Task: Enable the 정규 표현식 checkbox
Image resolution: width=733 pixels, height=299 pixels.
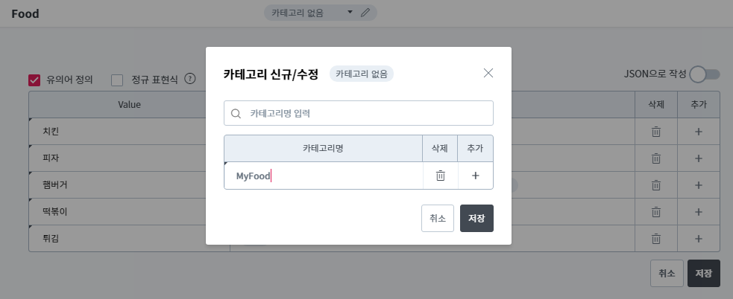Action: pyautogui.click(x=117, y=80)
